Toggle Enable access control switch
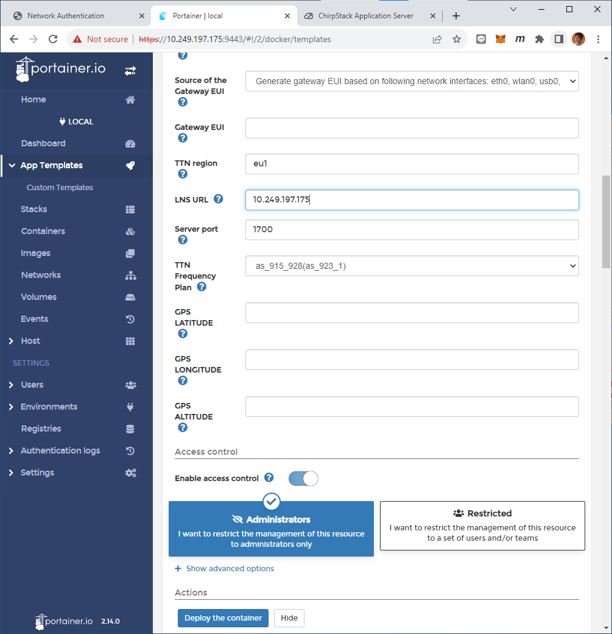This screenshot has height=634, width=612. [303, 479]
